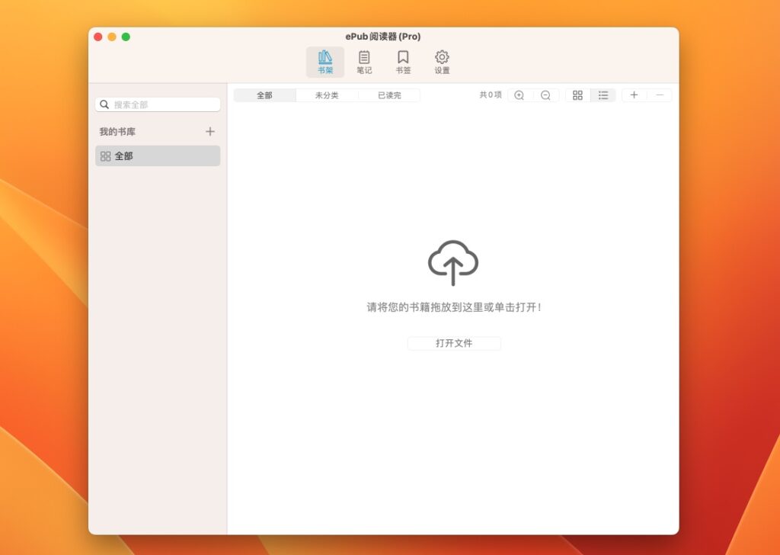Click the search magnifier icon in sidebar
780x555 pixels.
point(104,104)
